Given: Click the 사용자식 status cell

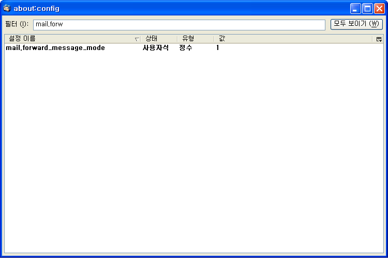Looking at the screenshot, I should 156,47.
